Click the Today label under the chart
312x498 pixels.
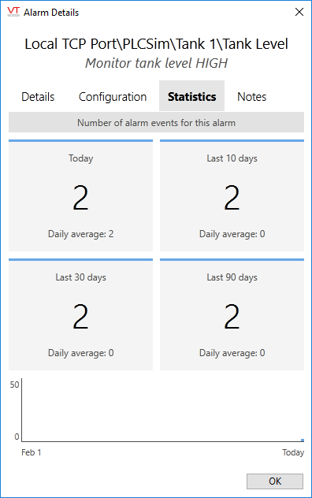coord(293,452)
